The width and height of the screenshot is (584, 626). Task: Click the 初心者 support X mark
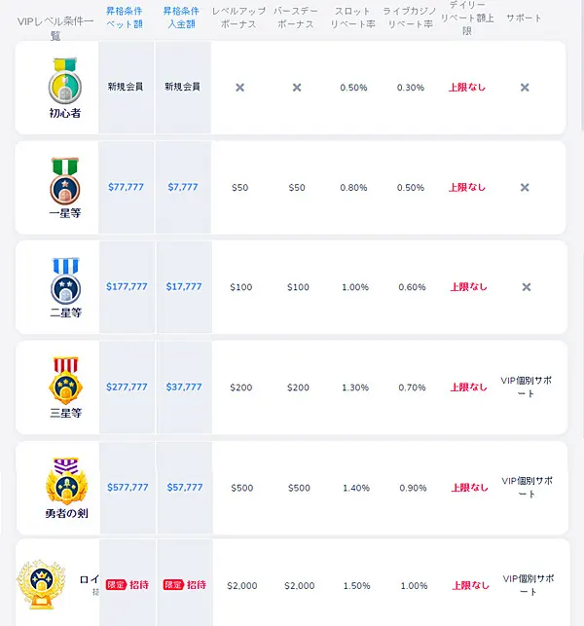pyautogui.click(x=525, y=88)
